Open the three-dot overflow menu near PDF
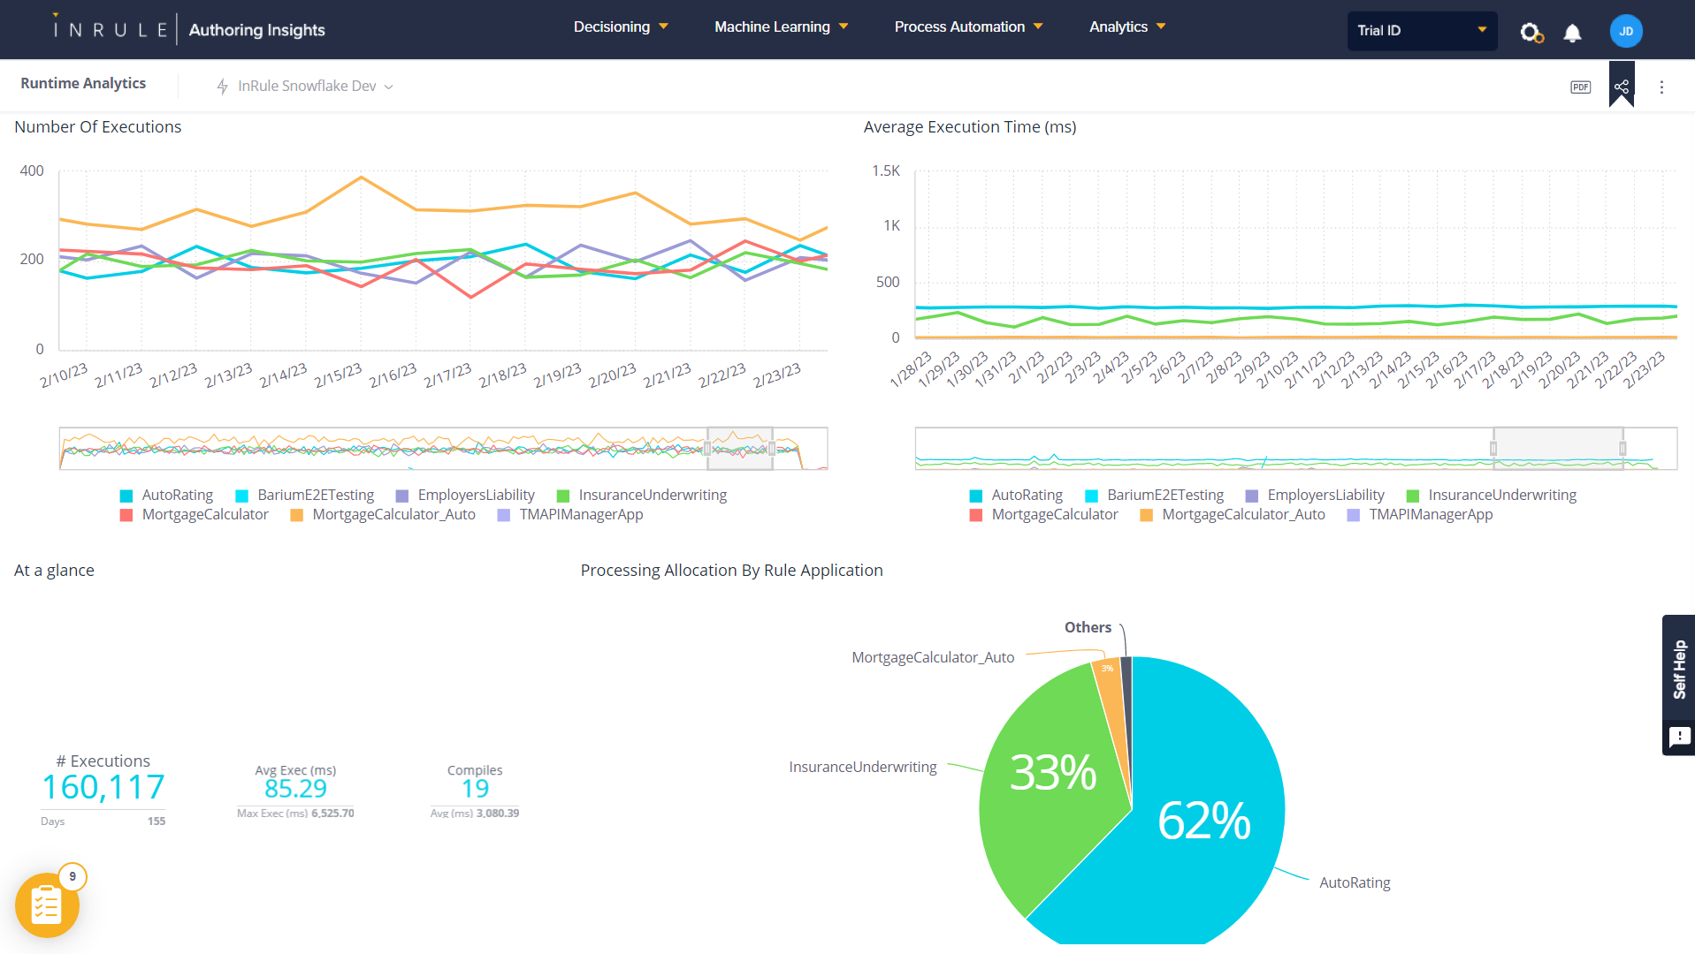1695x954 pixels. [1661, 86]
